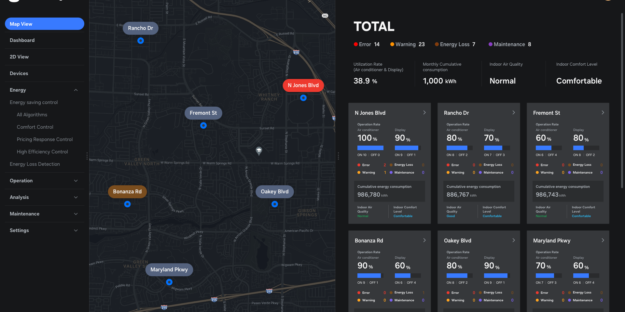Expand the Operation menu section
Screen dimensions: 625x312
(x=76, y=181)
